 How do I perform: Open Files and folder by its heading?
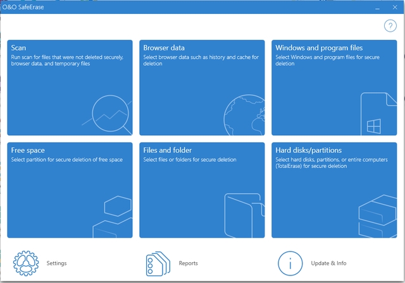point(167,150)
